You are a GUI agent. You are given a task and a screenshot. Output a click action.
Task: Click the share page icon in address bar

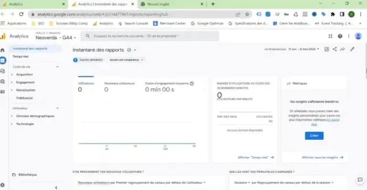coord(238,14)
